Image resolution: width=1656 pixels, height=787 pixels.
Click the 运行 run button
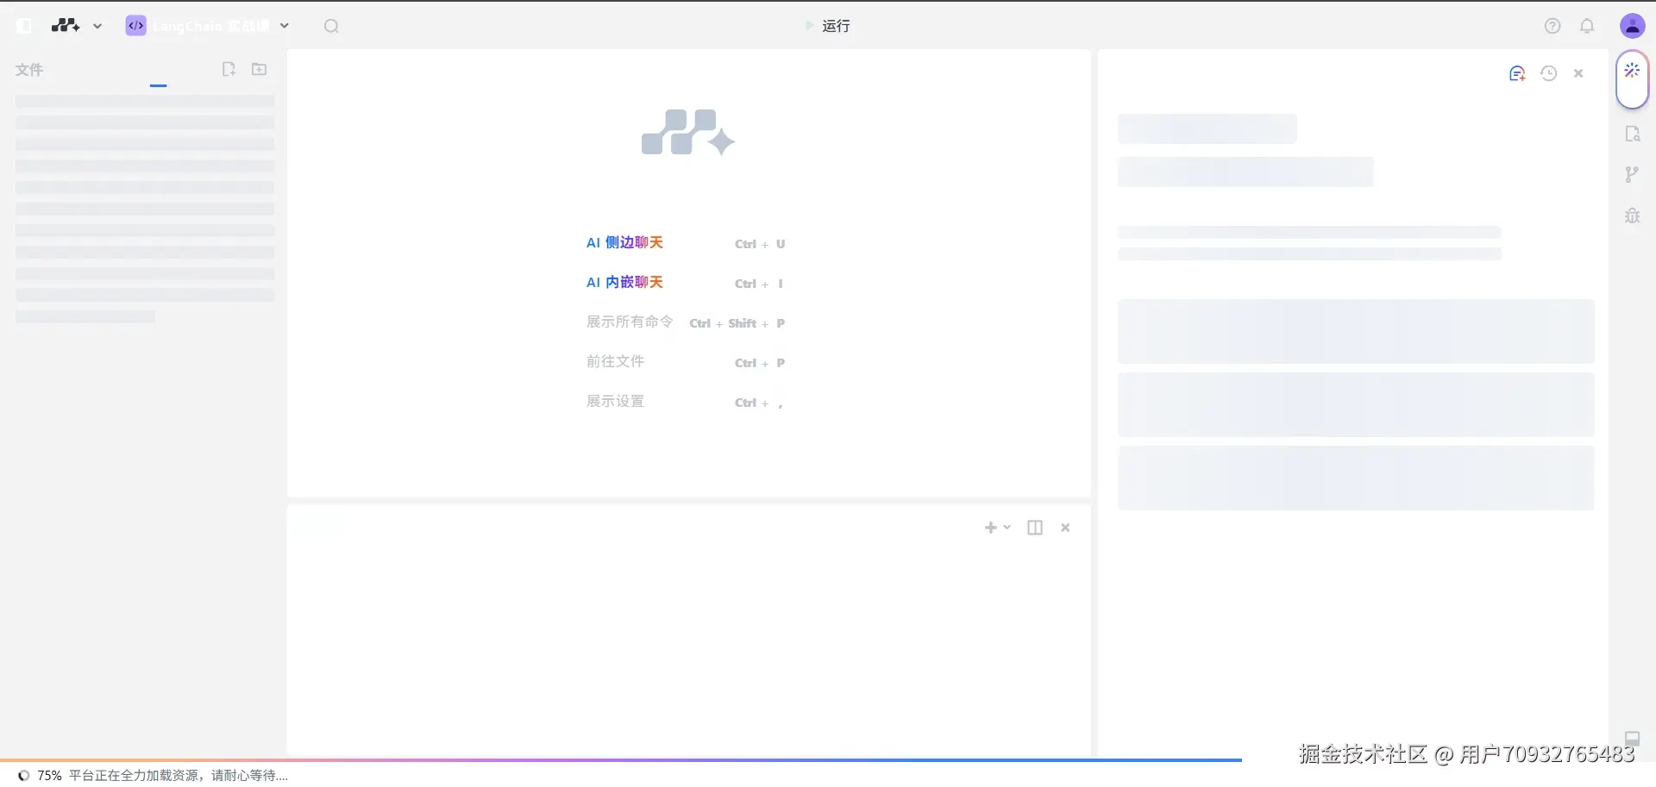coord(826,26)
